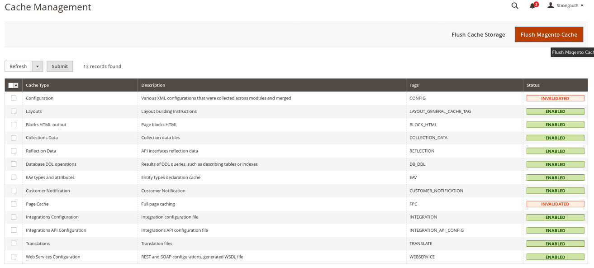Click the ENABLED status for Translations

[x=555, y=244]
